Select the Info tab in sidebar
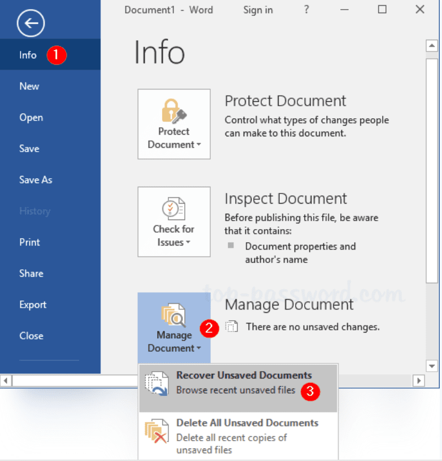This screenshot has height=461, width=442. pyautogui.click(x=28, y=55)
